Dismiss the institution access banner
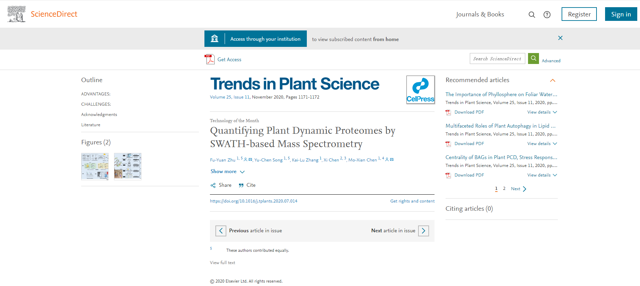The width and height of the screenshot is (640, 286). point(560,38)
